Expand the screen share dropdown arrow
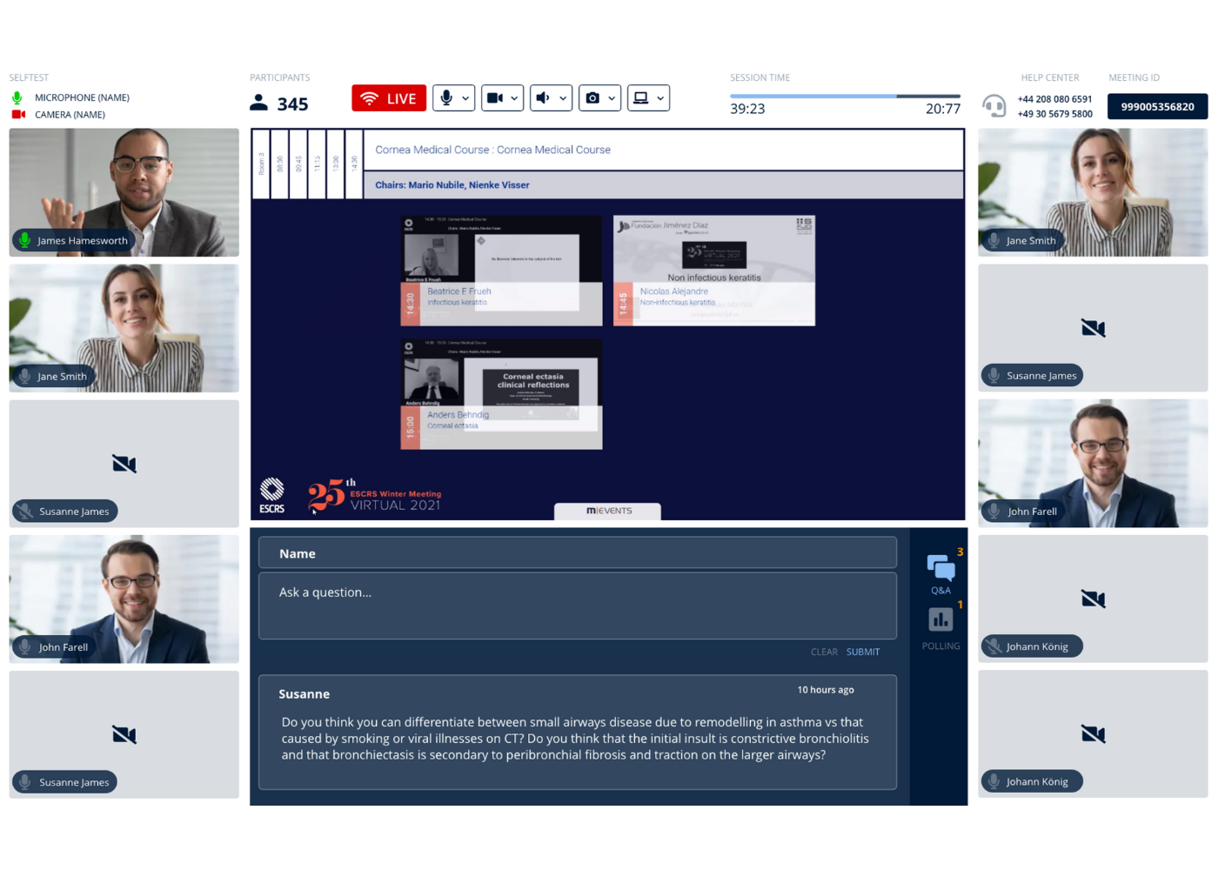The image size is (1218, 870). pos(660,98)
